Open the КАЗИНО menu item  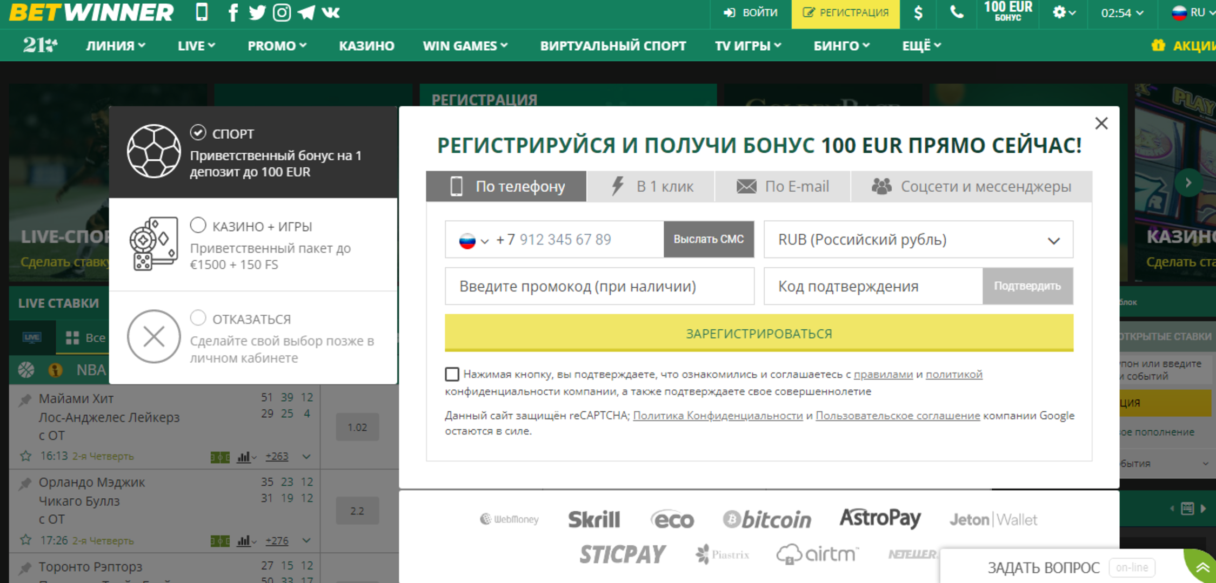366,46
